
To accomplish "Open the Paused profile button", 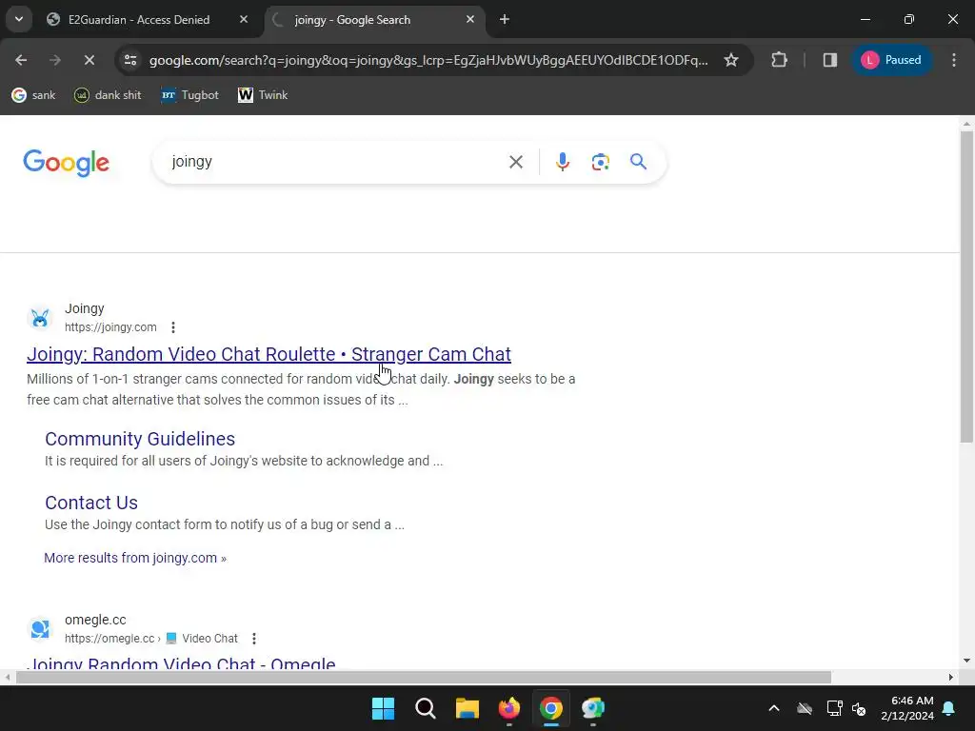I will (x=891, y=60).
